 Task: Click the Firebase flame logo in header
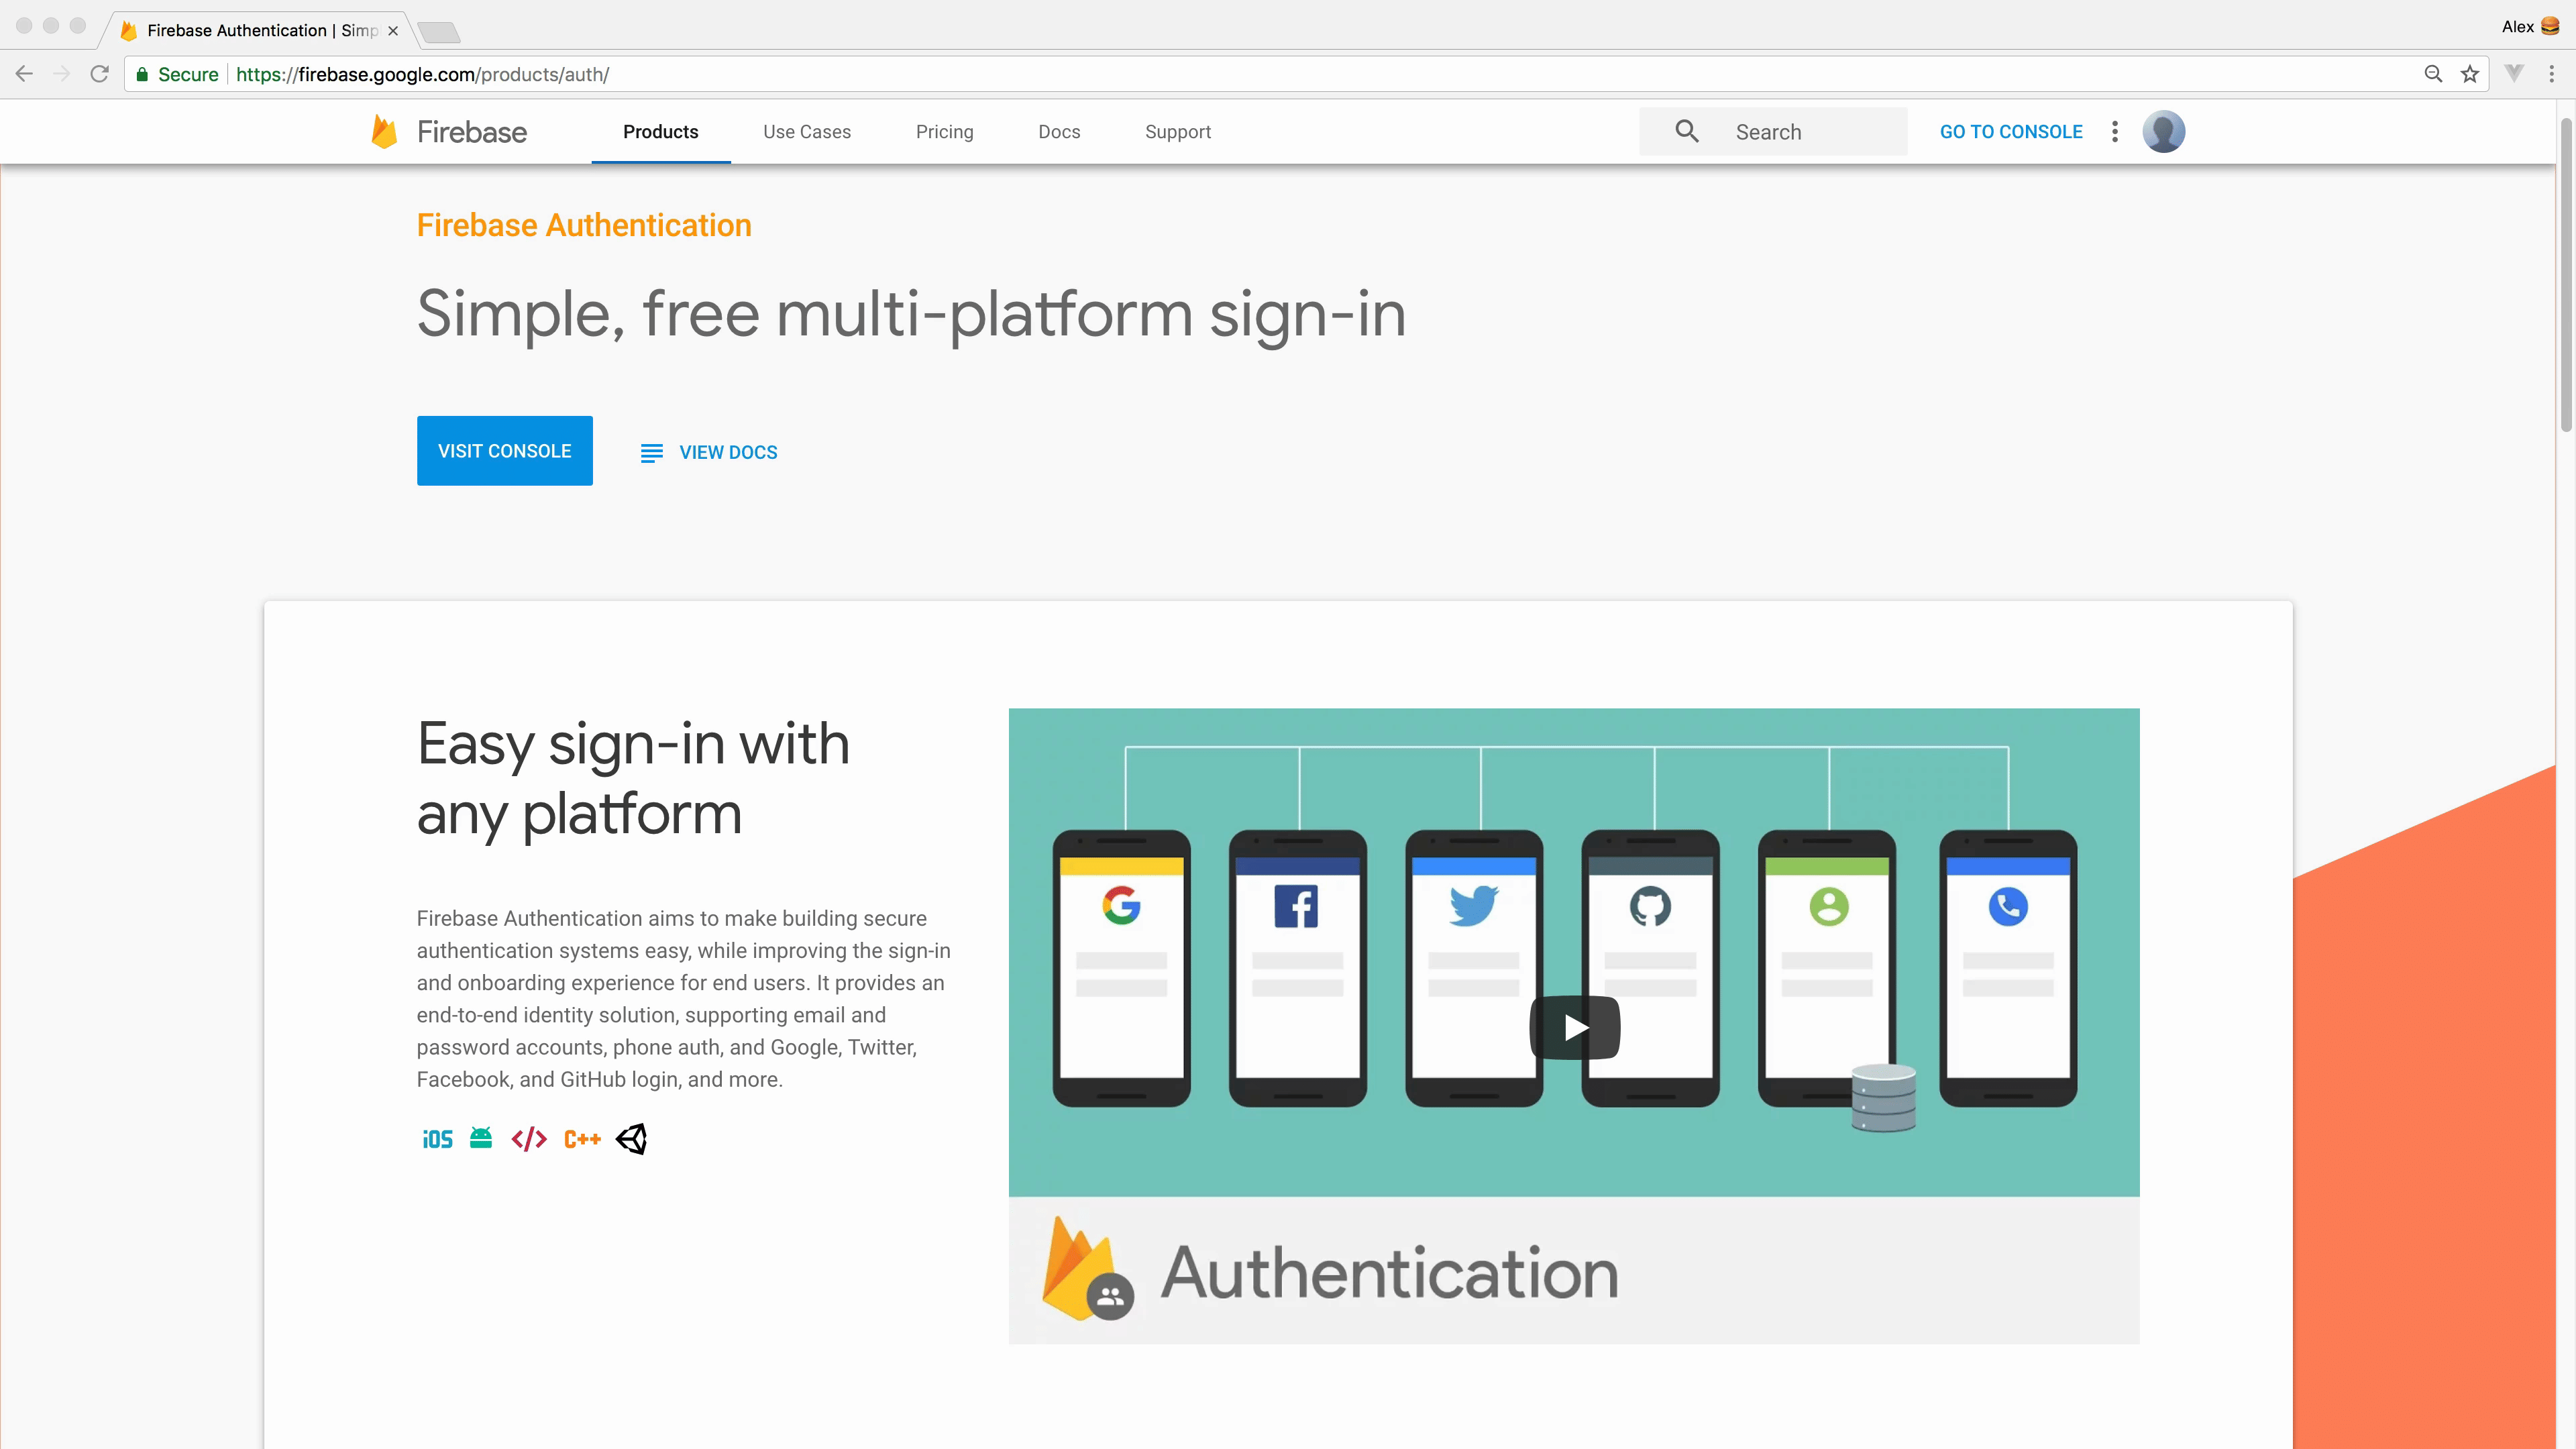pos(384,132)
